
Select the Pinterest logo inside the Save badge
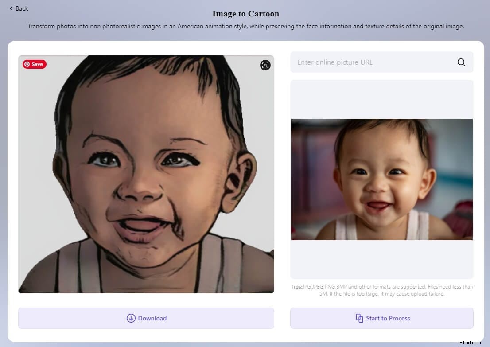[27, 64]
